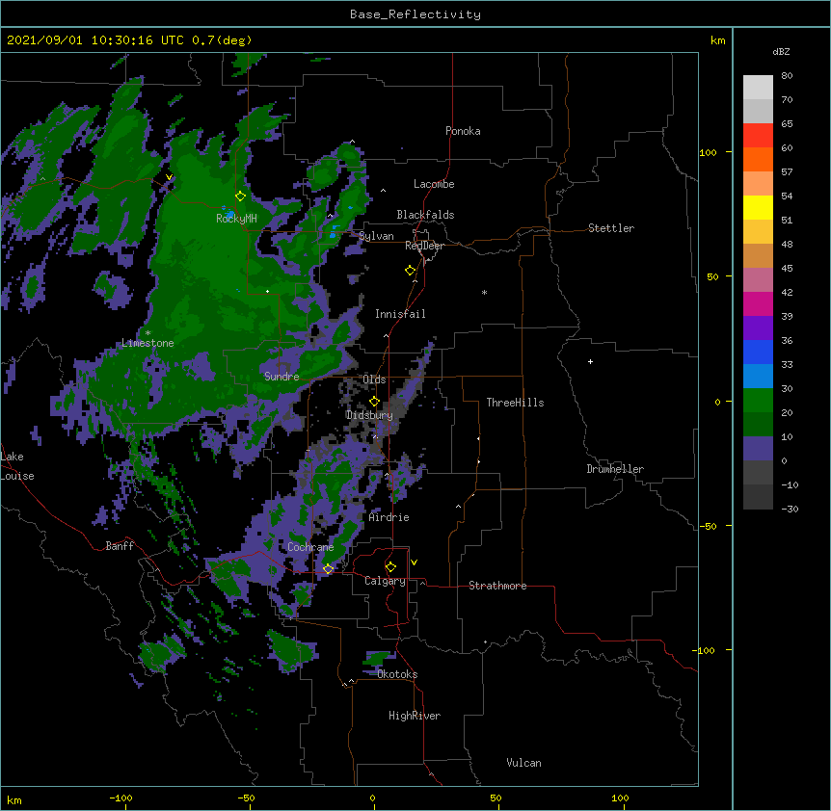Pick the bright green 20-30 dBZ swatch
The height and width of the screenshot is (811, 831).
coord(758,401)
